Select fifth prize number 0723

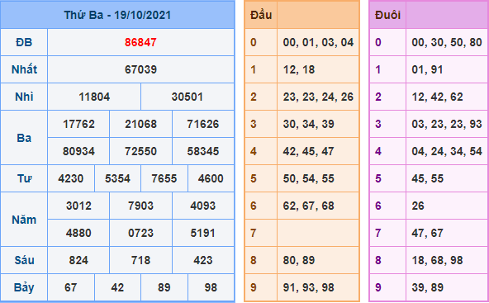pos(140,233)
